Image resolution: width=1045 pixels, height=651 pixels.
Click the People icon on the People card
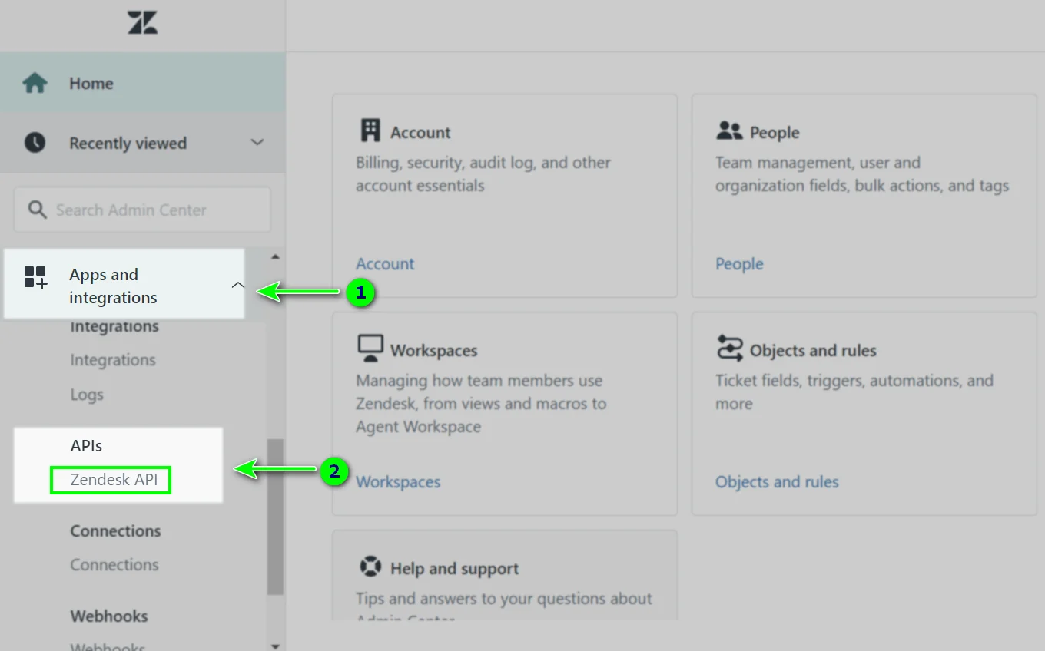click(728, 131)
